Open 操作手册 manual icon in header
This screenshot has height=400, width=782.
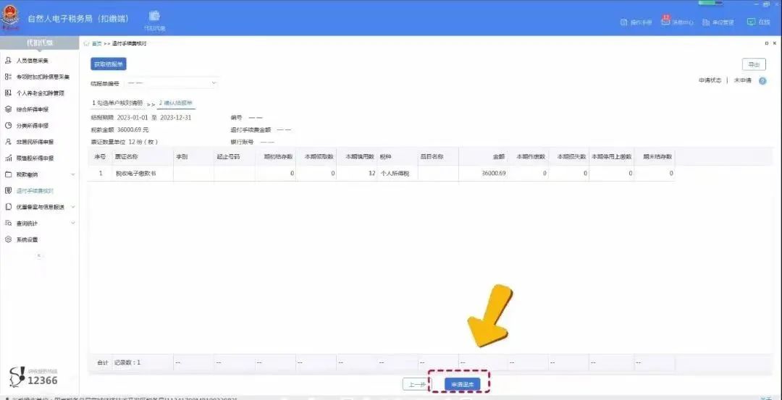click(x=636, y=22)
